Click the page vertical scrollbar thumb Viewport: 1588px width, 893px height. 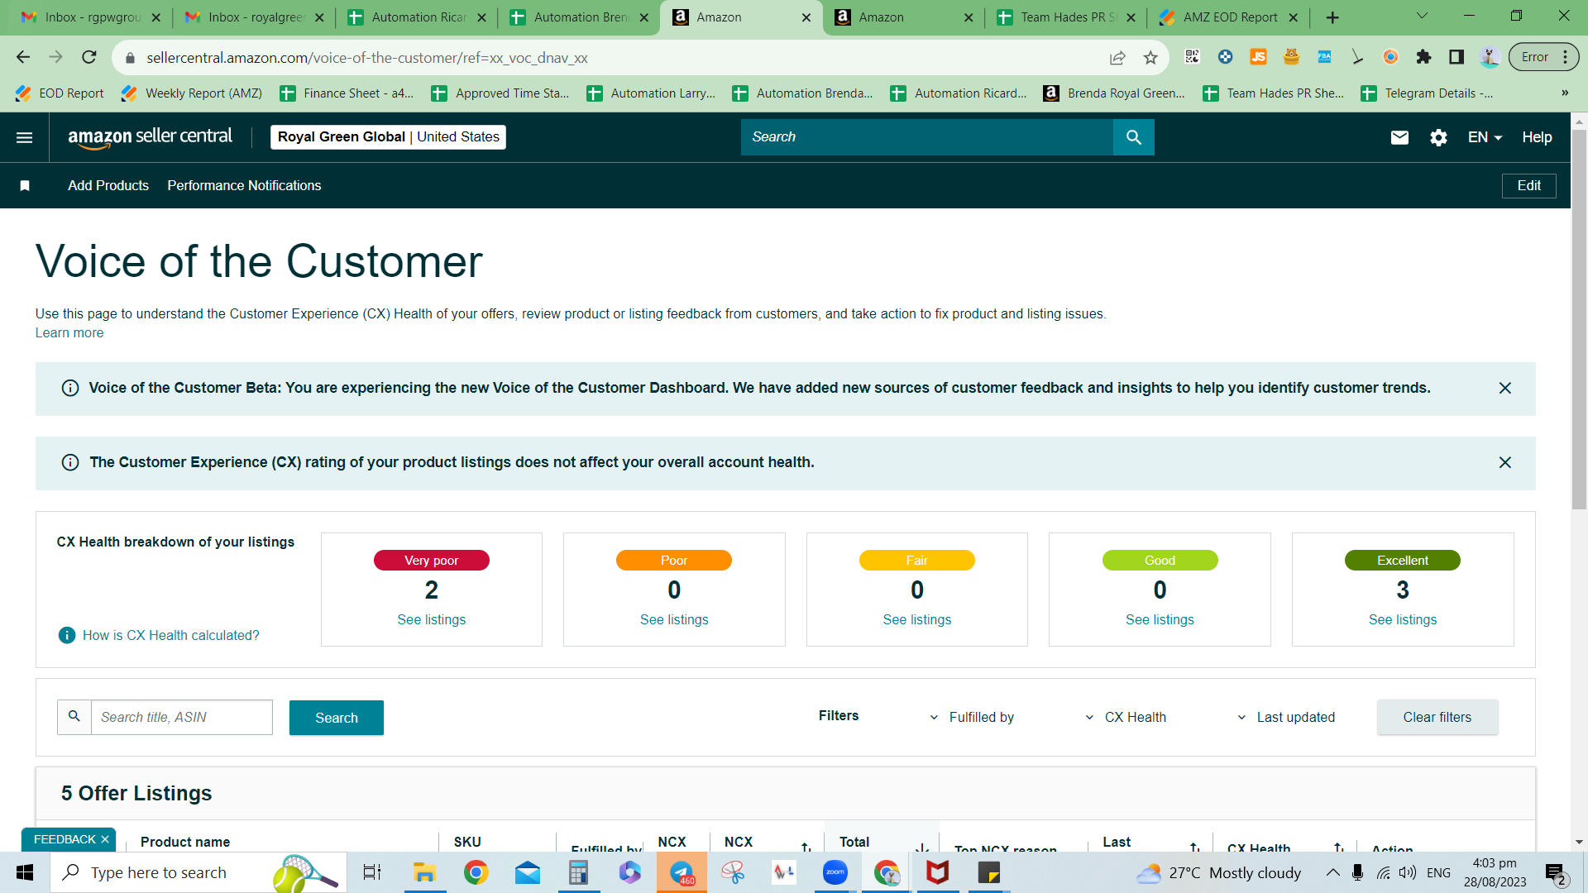(x=1579, y=318)
